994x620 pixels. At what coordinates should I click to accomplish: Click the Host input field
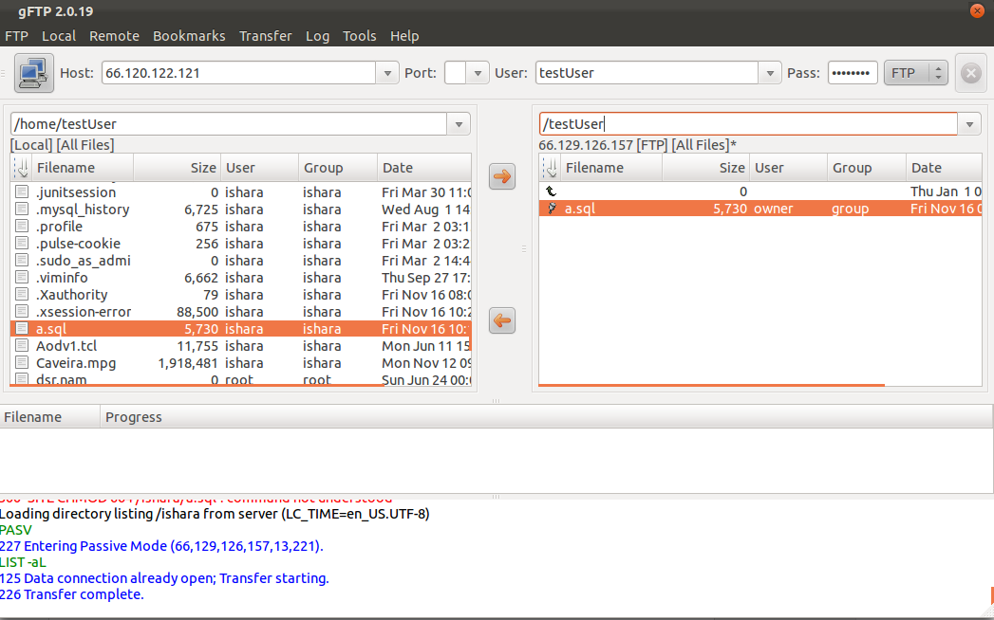pyautogui.click(x=238, y=73)
